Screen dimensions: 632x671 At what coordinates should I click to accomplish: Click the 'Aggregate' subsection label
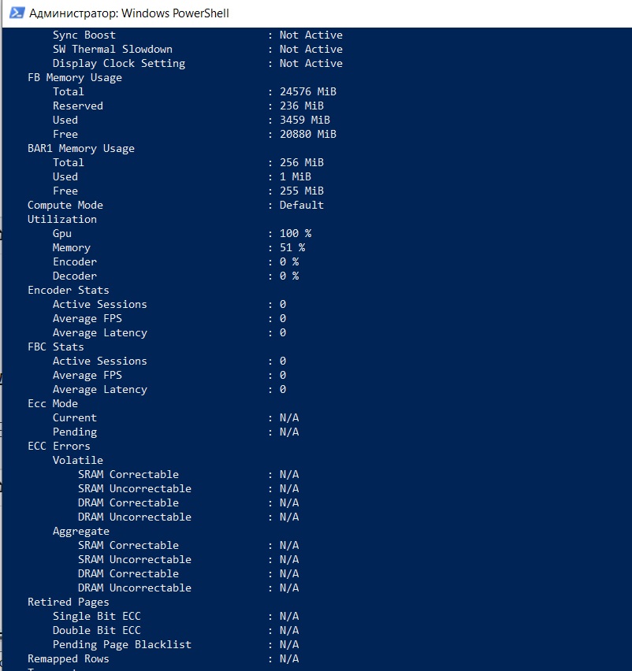click(x=81, y=531)
